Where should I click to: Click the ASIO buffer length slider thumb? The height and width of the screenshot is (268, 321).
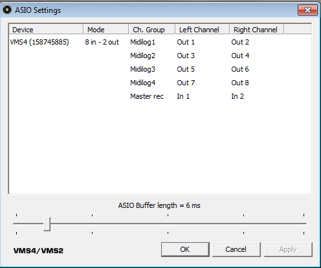coord(47,224)
